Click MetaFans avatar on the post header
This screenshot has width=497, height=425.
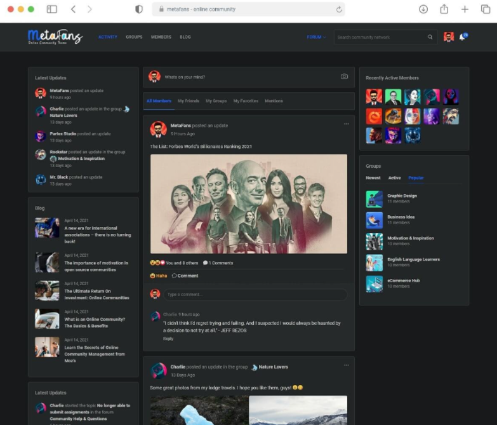pyautogui.click(x=158, y=129)
